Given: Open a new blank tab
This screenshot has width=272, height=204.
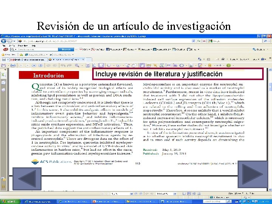Looking at the screenshot, I should click(x=89, y=60).
